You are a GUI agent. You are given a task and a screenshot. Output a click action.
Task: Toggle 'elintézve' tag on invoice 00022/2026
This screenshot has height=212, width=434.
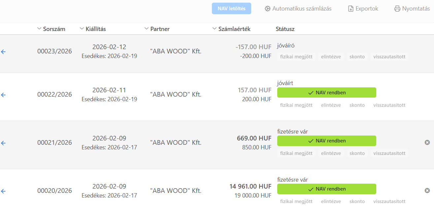[331, 105]
